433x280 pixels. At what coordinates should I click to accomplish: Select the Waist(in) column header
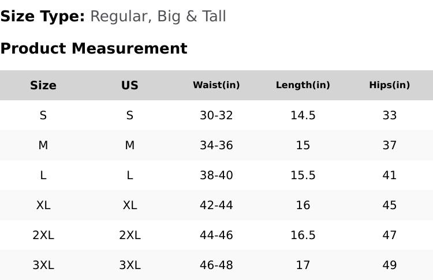(x=216, y=85)
